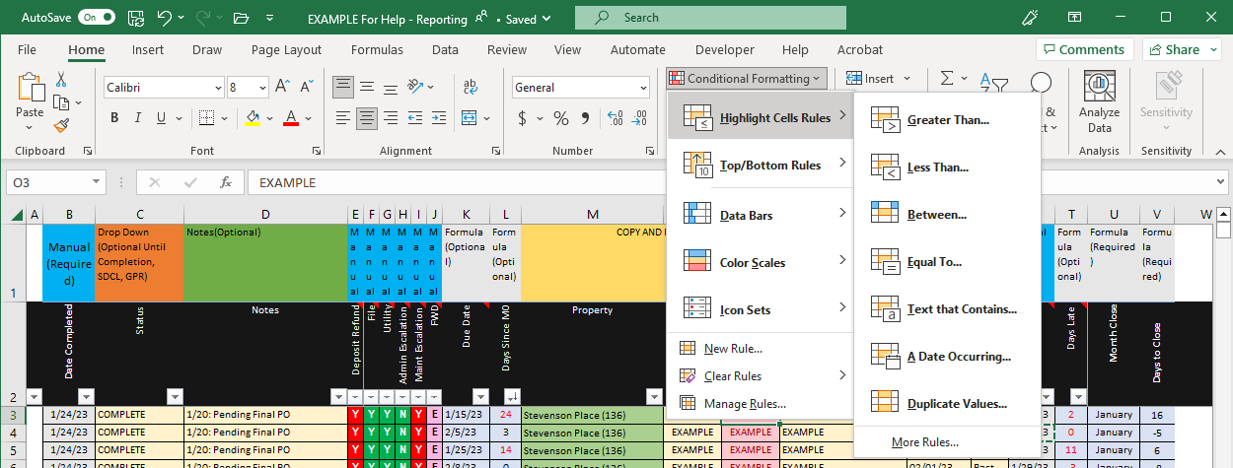
Task: Click the Cut scissors icon
Action: [61, 80]
